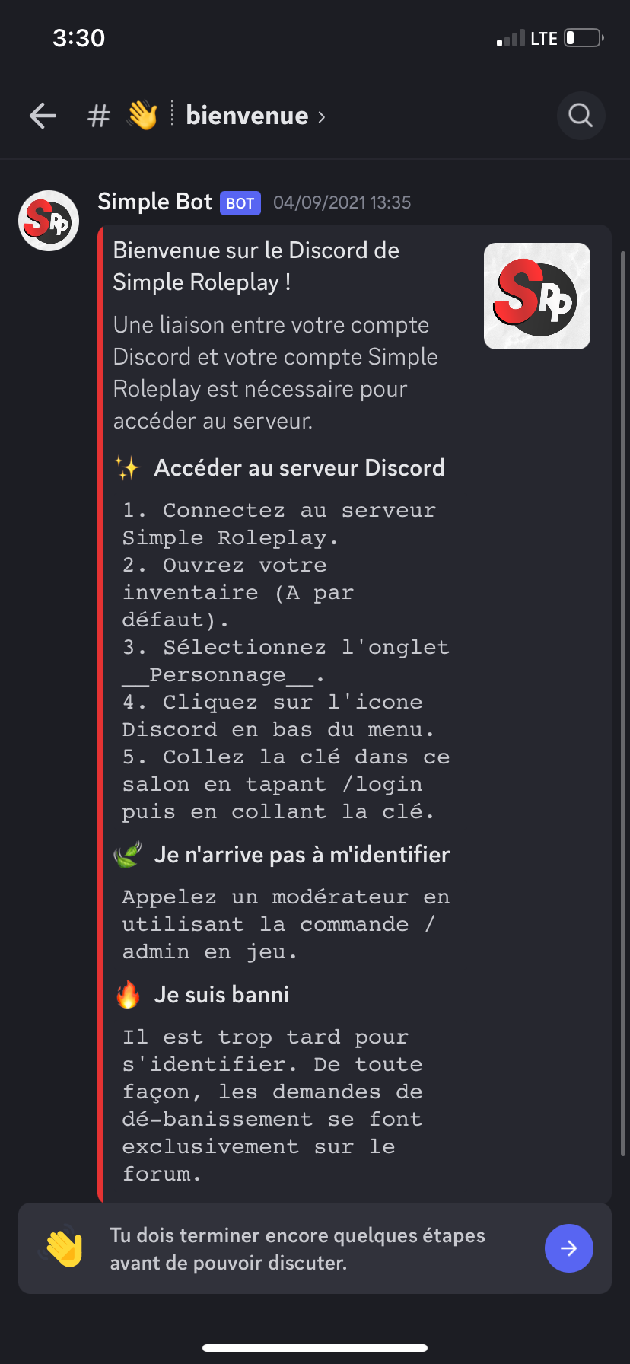Open the SRP logo thumbnail in the embed
Image resolution: width=630 pixels, height=1364 pixels.
click(537, 296)
